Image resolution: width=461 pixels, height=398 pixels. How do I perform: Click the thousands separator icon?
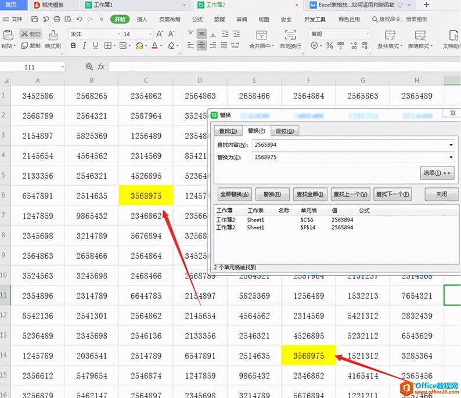(x=341, y=45)
